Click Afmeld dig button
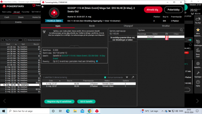This screenshot has height=114, width=202. (153, 10)
